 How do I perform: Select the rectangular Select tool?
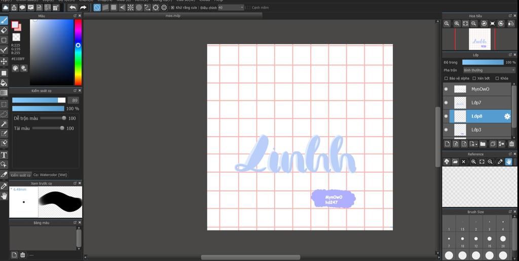click(x=4, y=104)
